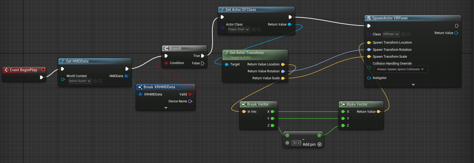
Task: Use selected asset arrow under World Context
Action: click(95, 81)
